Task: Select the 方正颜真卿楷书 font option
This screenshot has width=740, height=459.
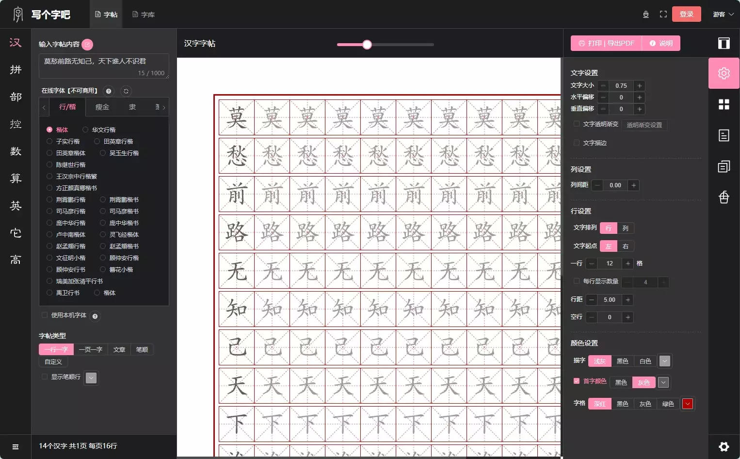Action: click(x=72, y=188)
